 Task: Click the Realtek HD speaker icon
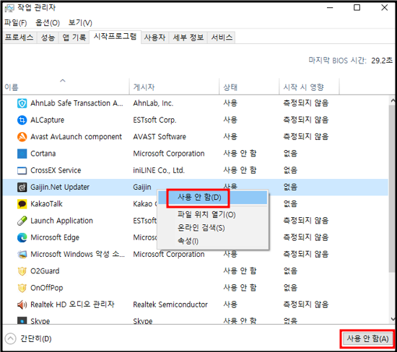[x=22, y=304]
